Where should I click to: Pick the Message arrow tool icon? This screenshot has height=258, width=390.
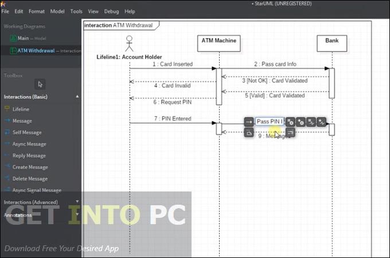(7, 120)
